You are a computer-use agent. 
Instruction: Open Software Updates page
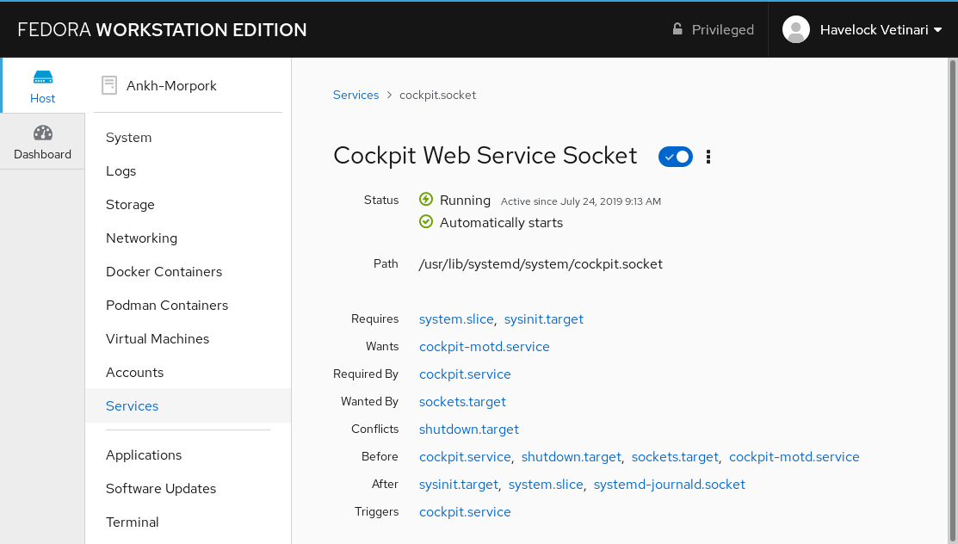pos(161,489)
